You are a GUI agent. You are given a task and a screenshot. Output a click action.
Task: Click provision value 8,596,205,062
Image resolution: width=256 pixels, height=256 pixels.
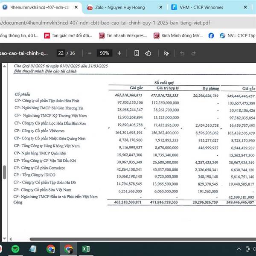click(207, 133)
